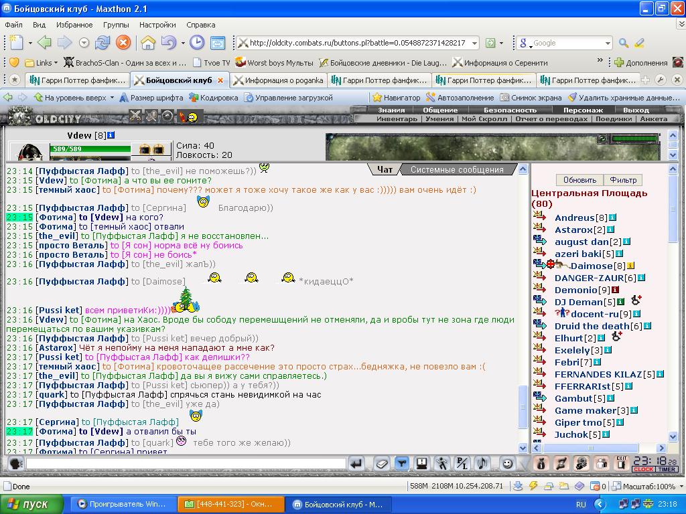Viewport: 686px width, 514px height.
Task: Click the Персонаж game menu item
Action: [x=583, y=110]
